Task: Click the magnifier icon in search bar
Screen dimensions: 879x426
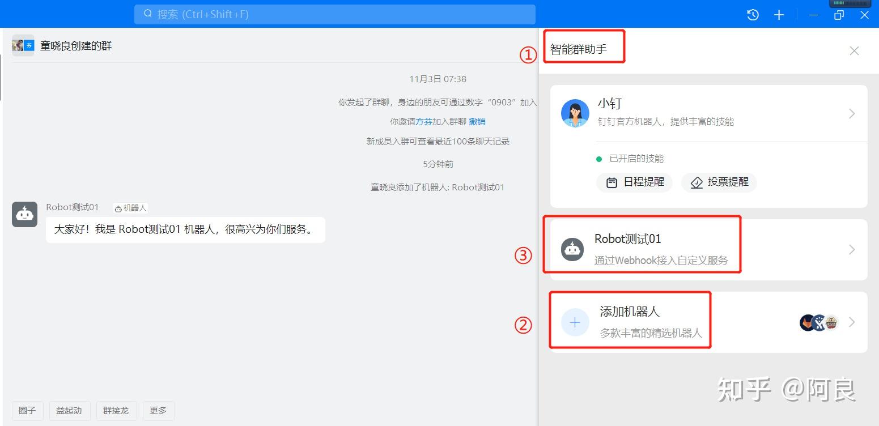Action: pos(148,14)
